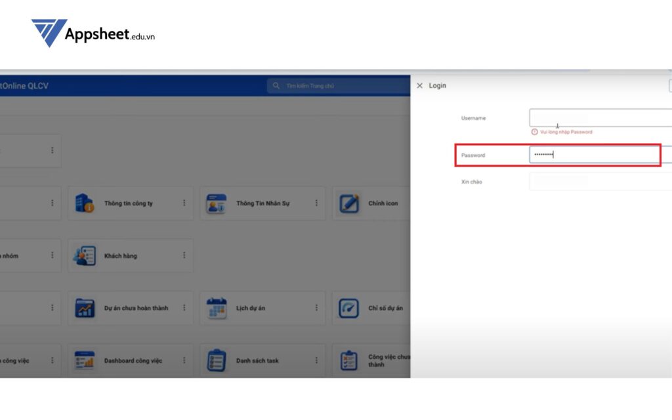Open three-dot menu for Thông tin công ty
This screenshot has width=672, height=420.
184,203
